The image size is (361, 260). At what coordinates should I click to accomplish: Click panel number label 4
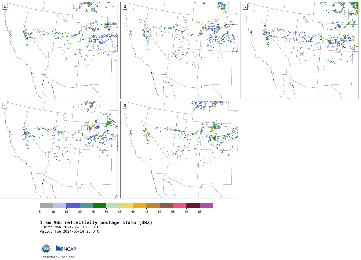pyautogui.click(x=5, y=106)
